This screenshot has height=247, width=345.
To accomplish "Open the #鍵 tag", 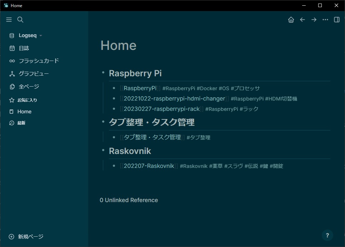I will tap(264, 166).
